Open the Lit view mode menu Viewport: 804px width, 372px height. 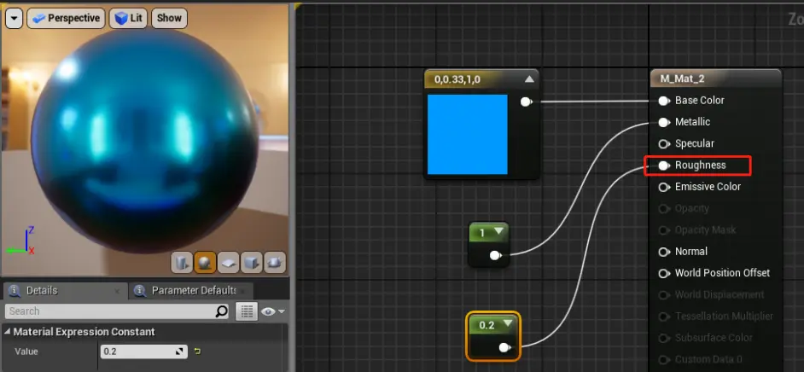128,19
